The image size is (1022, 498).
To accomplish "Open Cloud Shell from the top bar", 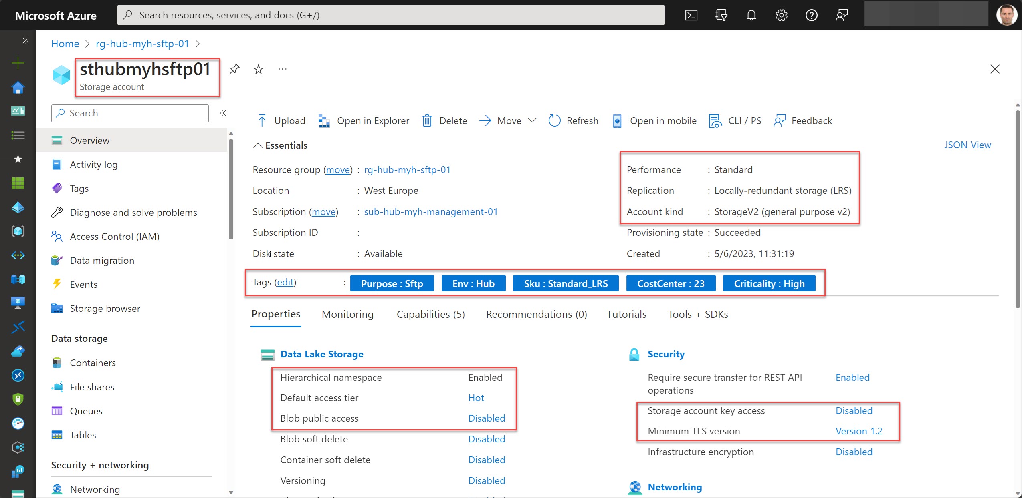I will (691, 15).
